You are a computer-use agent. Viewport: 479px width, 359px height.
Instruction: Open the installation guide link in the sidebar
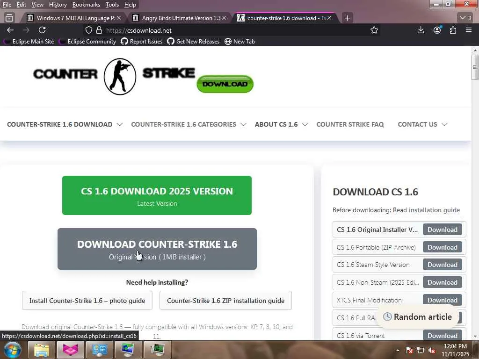pos(434,210)
